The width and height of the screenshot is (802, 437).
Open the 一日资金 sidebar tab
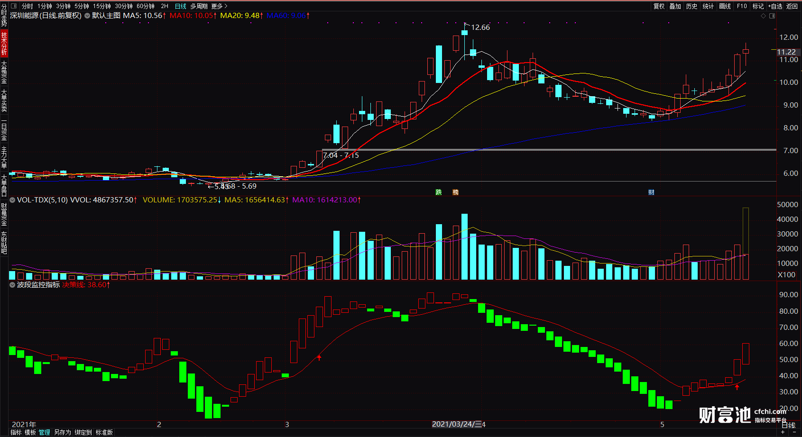(4, 129)
